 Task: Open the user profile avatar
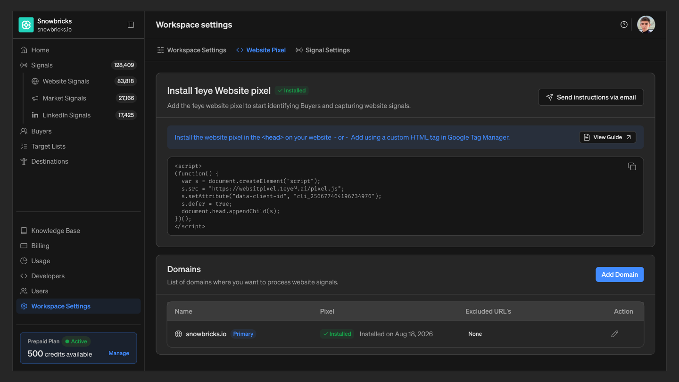click(x=646, y=25)
